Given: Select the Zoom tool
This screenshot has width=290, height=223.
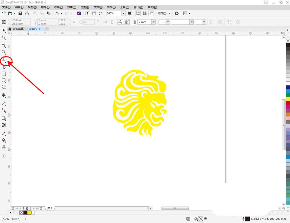Looking at the screenshot, I should [4, 52].
